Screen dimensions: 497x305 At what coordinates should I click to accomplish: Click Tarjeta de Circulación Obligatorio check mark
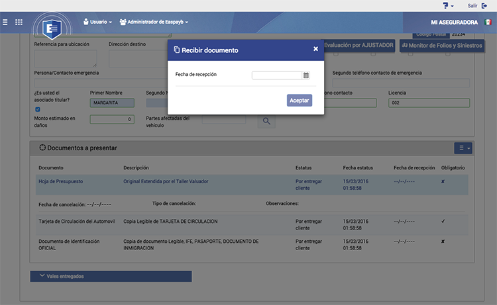click(x=443, y=221)
